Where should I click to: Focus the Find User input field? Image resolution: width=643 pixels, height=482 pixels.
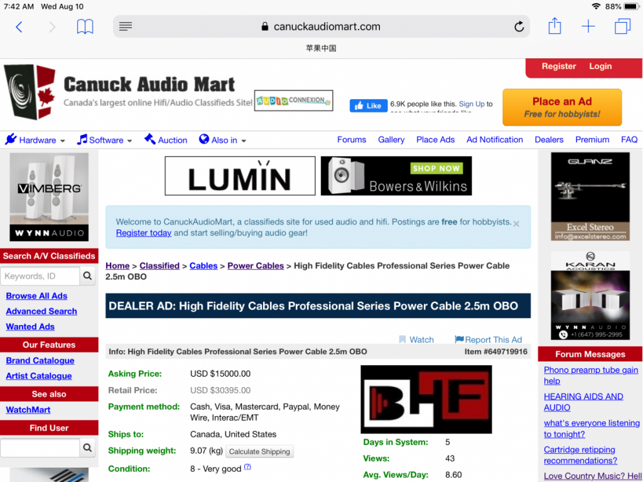(x=40, y=447)
